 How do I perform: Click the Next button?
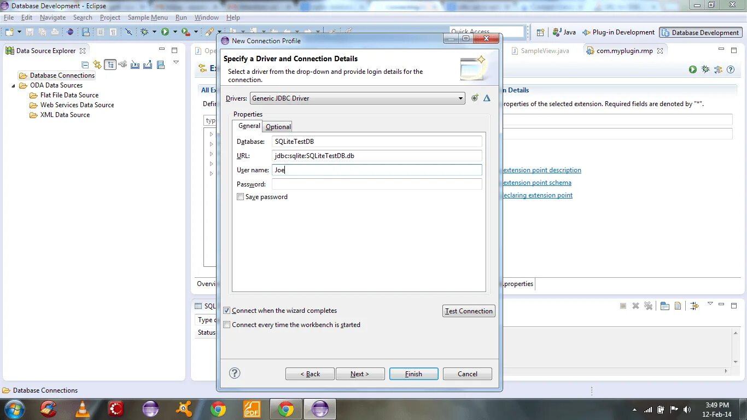pyautogui.click(x=360, y=374)
